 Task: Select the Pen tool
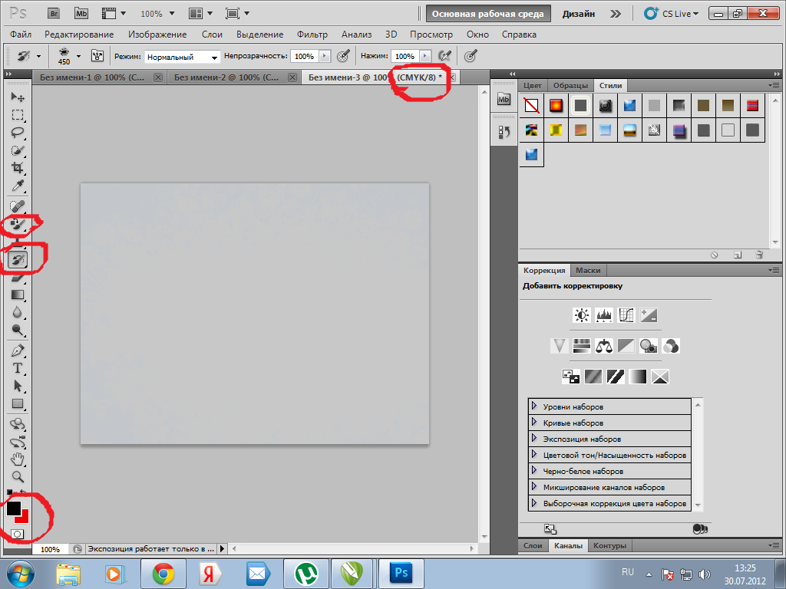coord(18,350)
